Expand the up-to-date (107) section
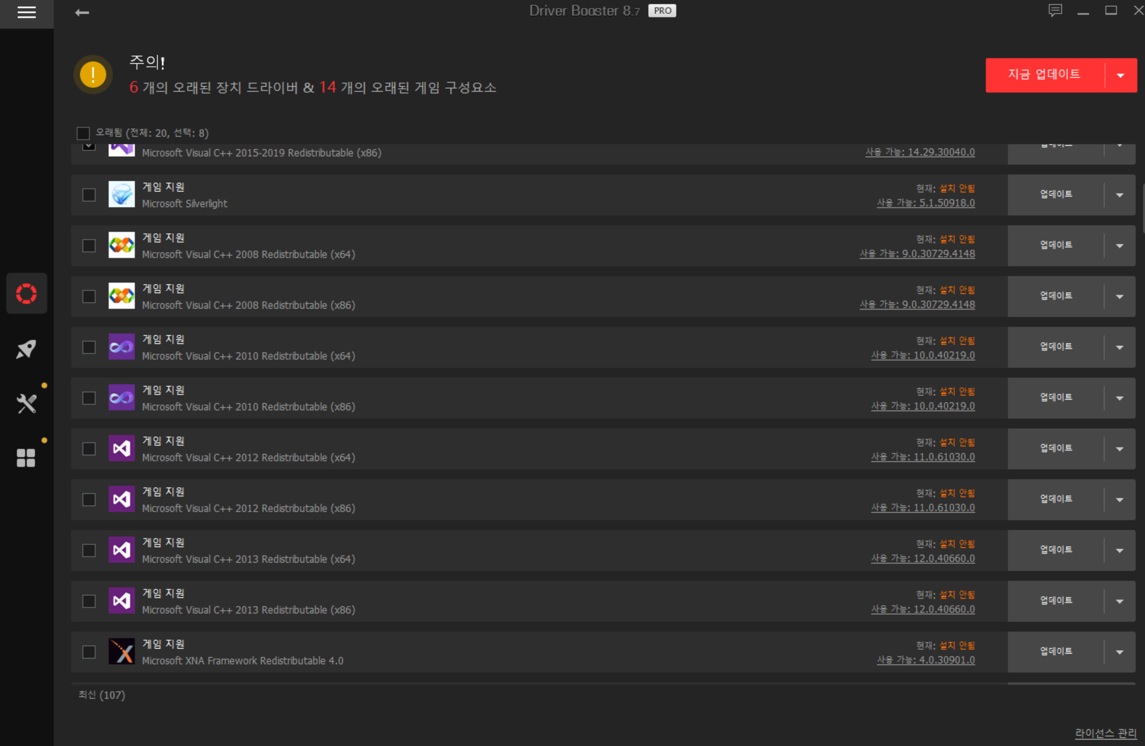 [x=102, y=695]
